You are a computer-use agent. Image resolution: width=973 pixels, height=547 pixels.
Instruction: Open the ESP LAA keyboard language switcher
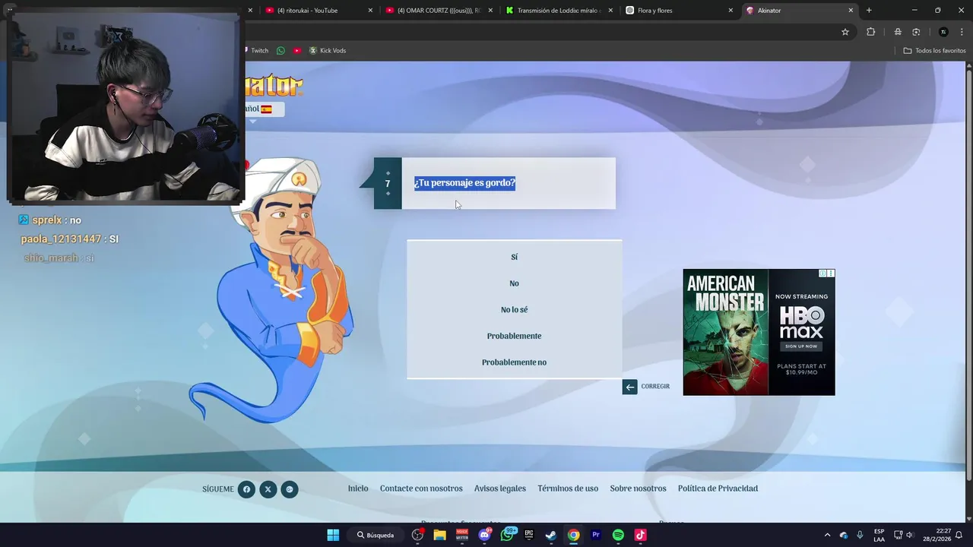[879, 535]
